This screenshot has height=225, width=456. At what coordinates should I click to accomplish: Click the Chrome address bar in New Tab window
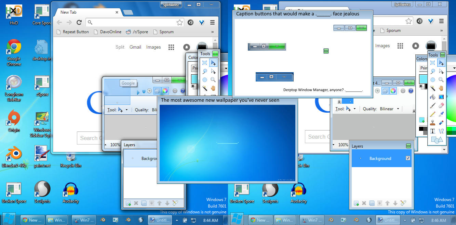click(x=135, y=22)
